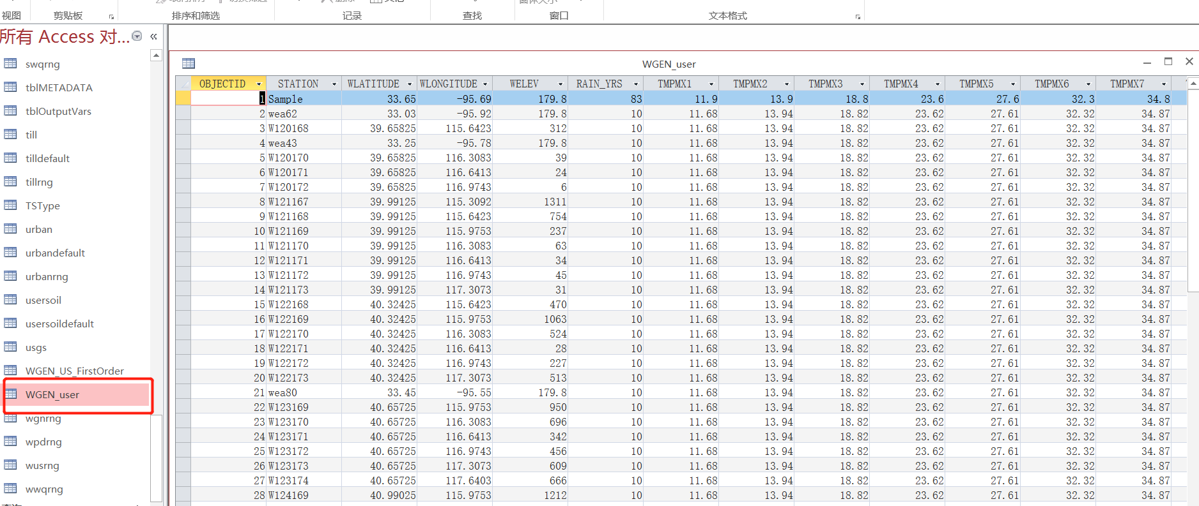Image resolution: width=1199 pixels, height=506 pixels.
Task: Click the wusrng table icon
Action: pyautogui.click(x=10, y=465)
